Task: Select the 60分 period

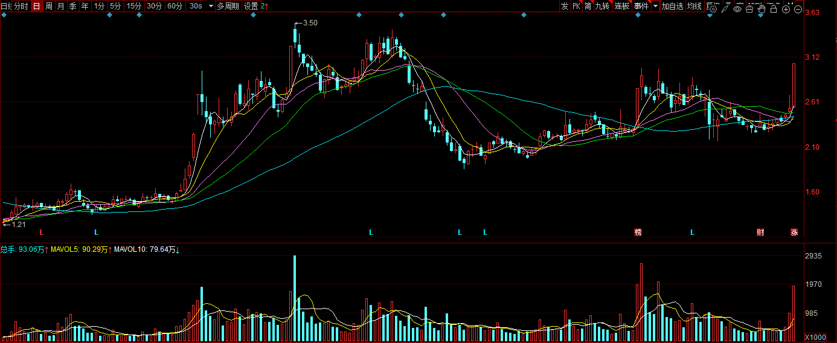Action: click(x=175, y=6)
